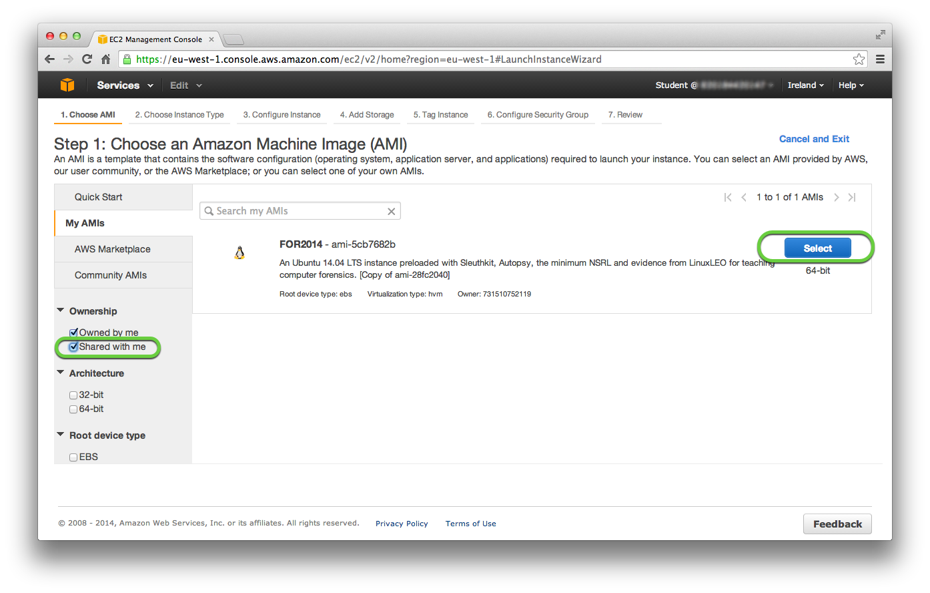
Task: Open the Edit dropdown menu
Action: (x=185, y=85)
